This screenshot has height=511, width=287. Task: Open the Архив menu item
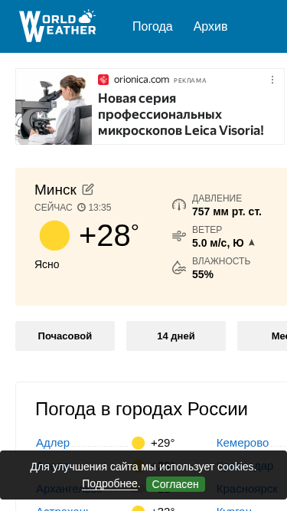[x=210, y=26]
